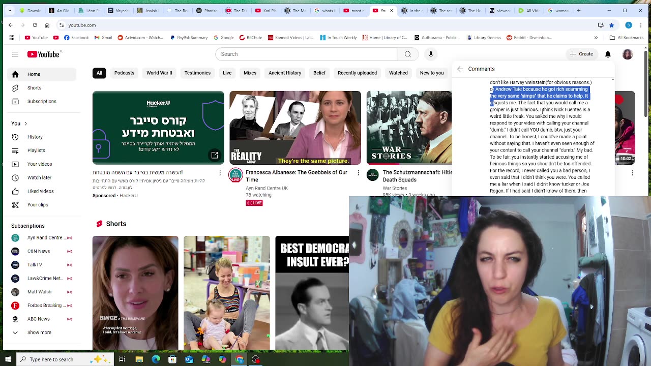Open the YouTube guide hamburger menu
The image size is (651, 366).
15,54
